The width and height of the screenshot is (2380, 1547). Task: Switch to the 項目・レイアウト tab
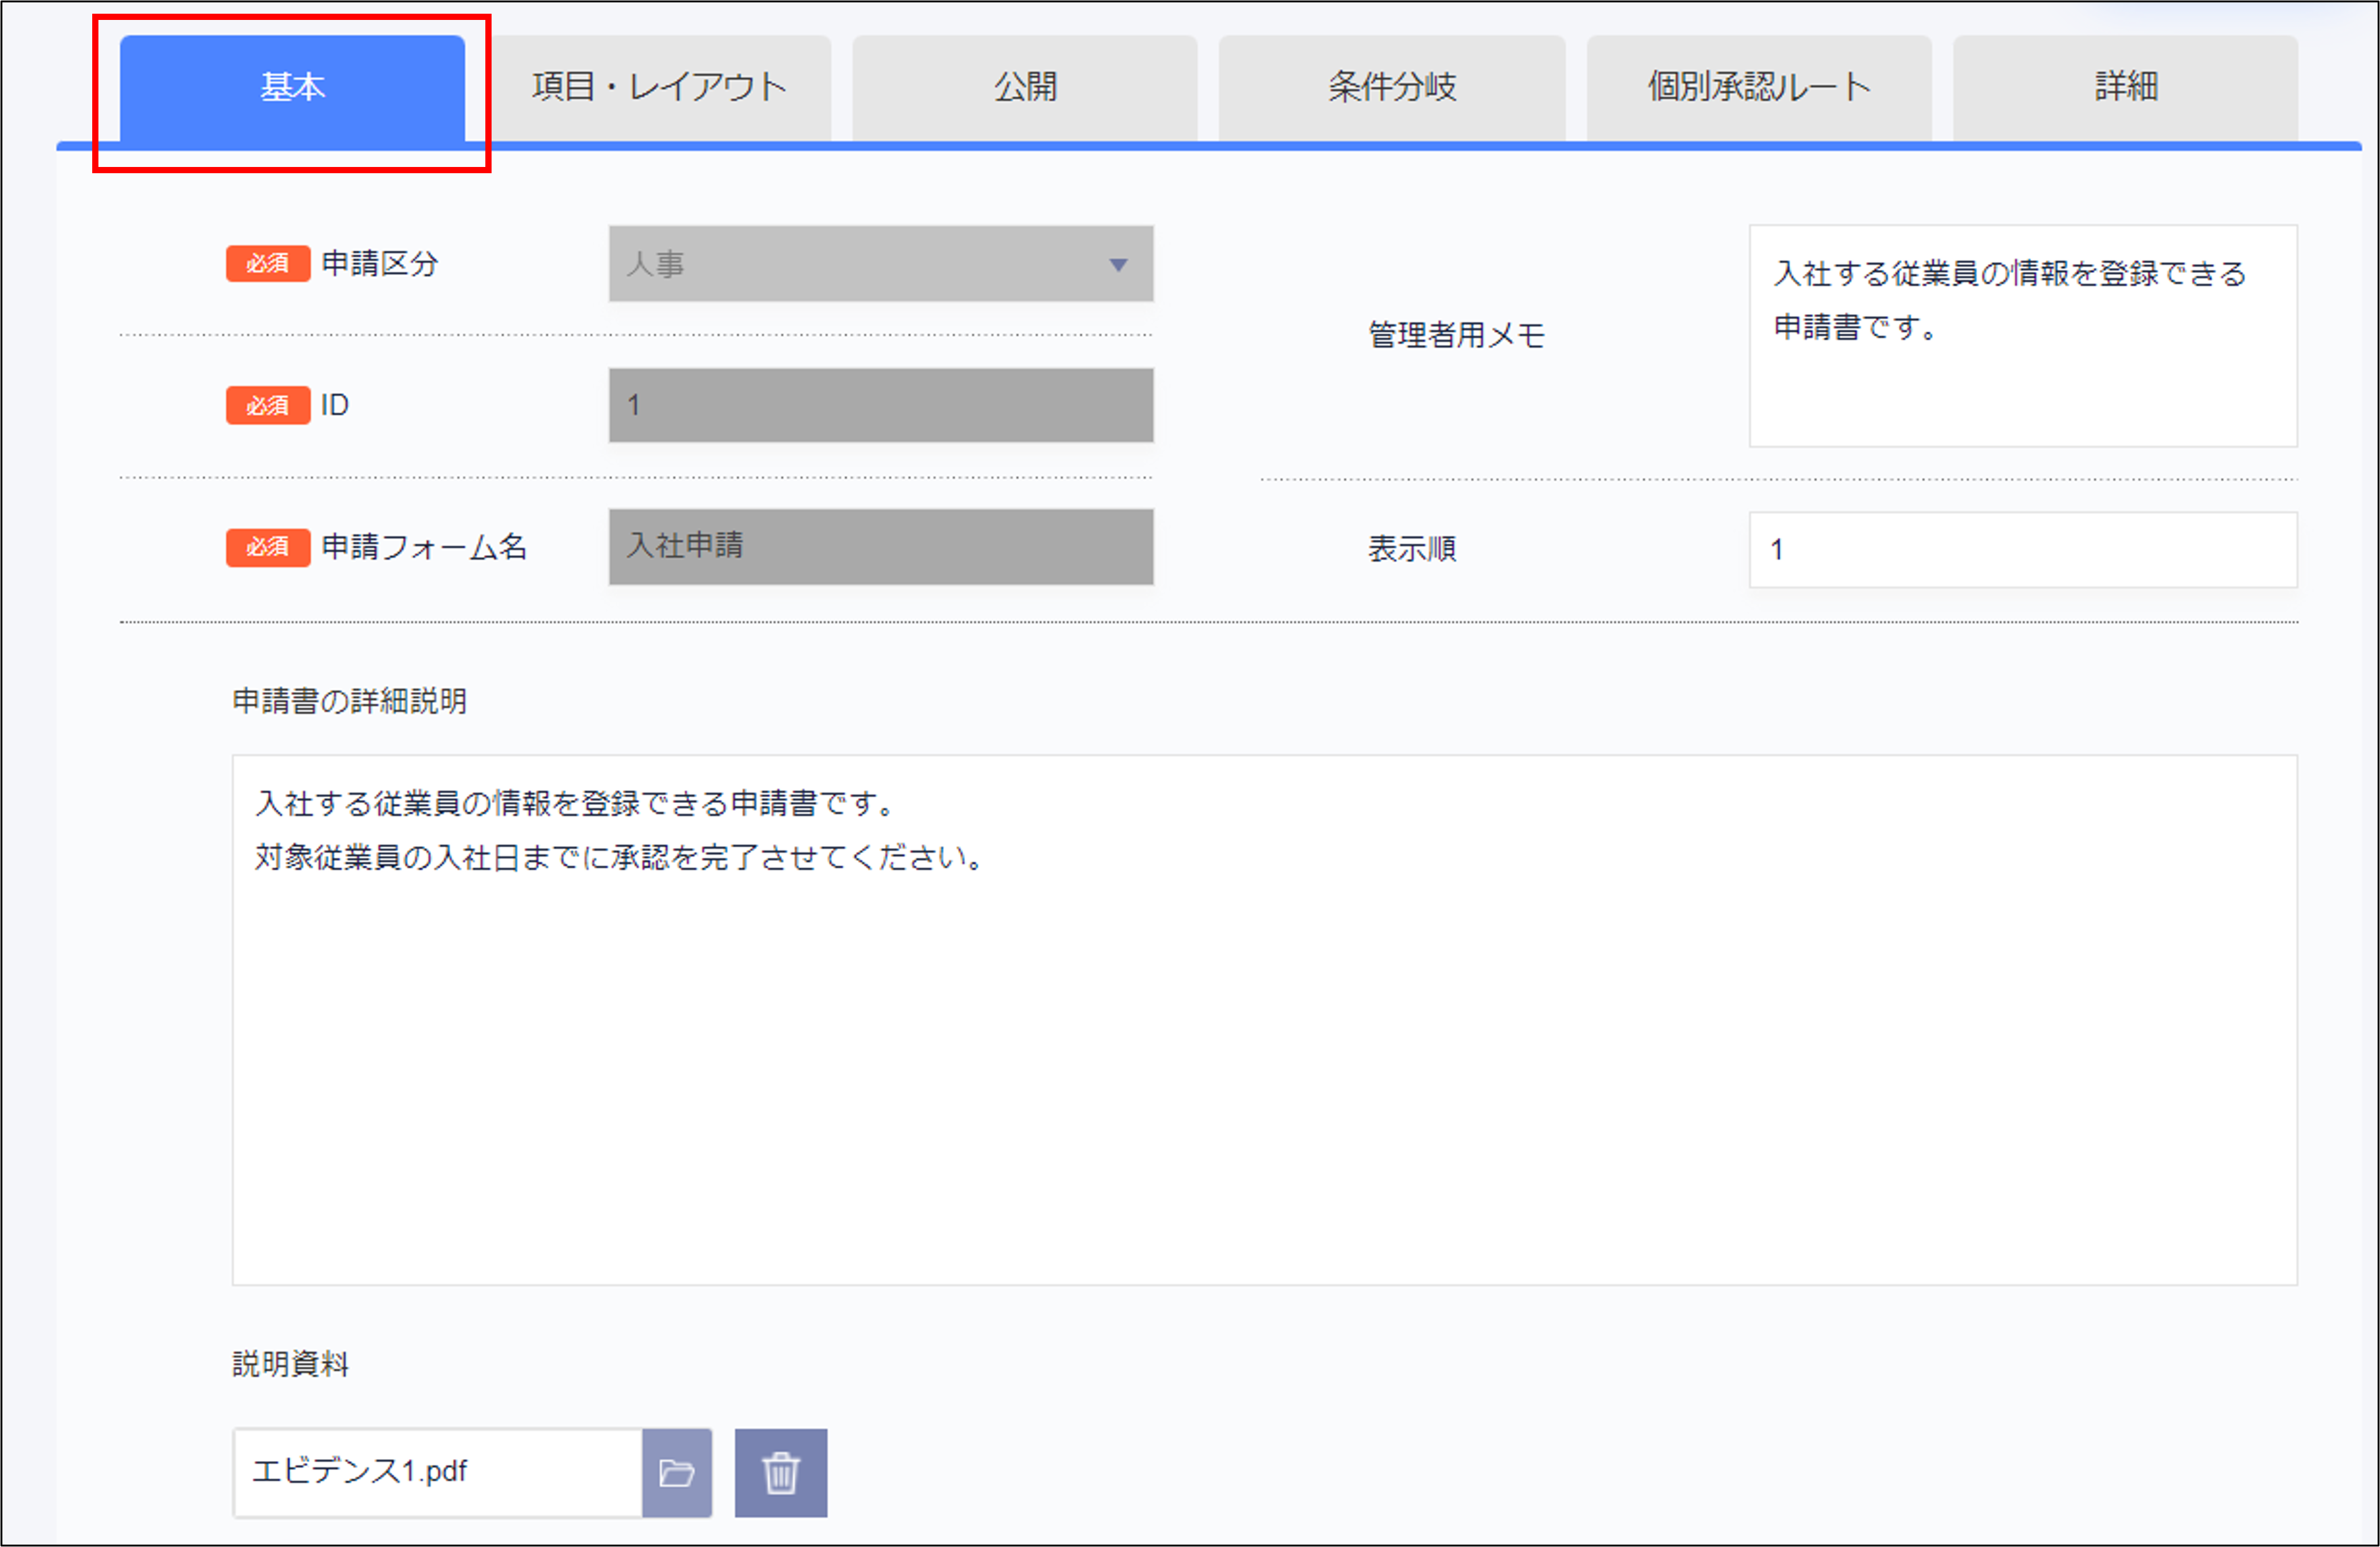[660, 86]
